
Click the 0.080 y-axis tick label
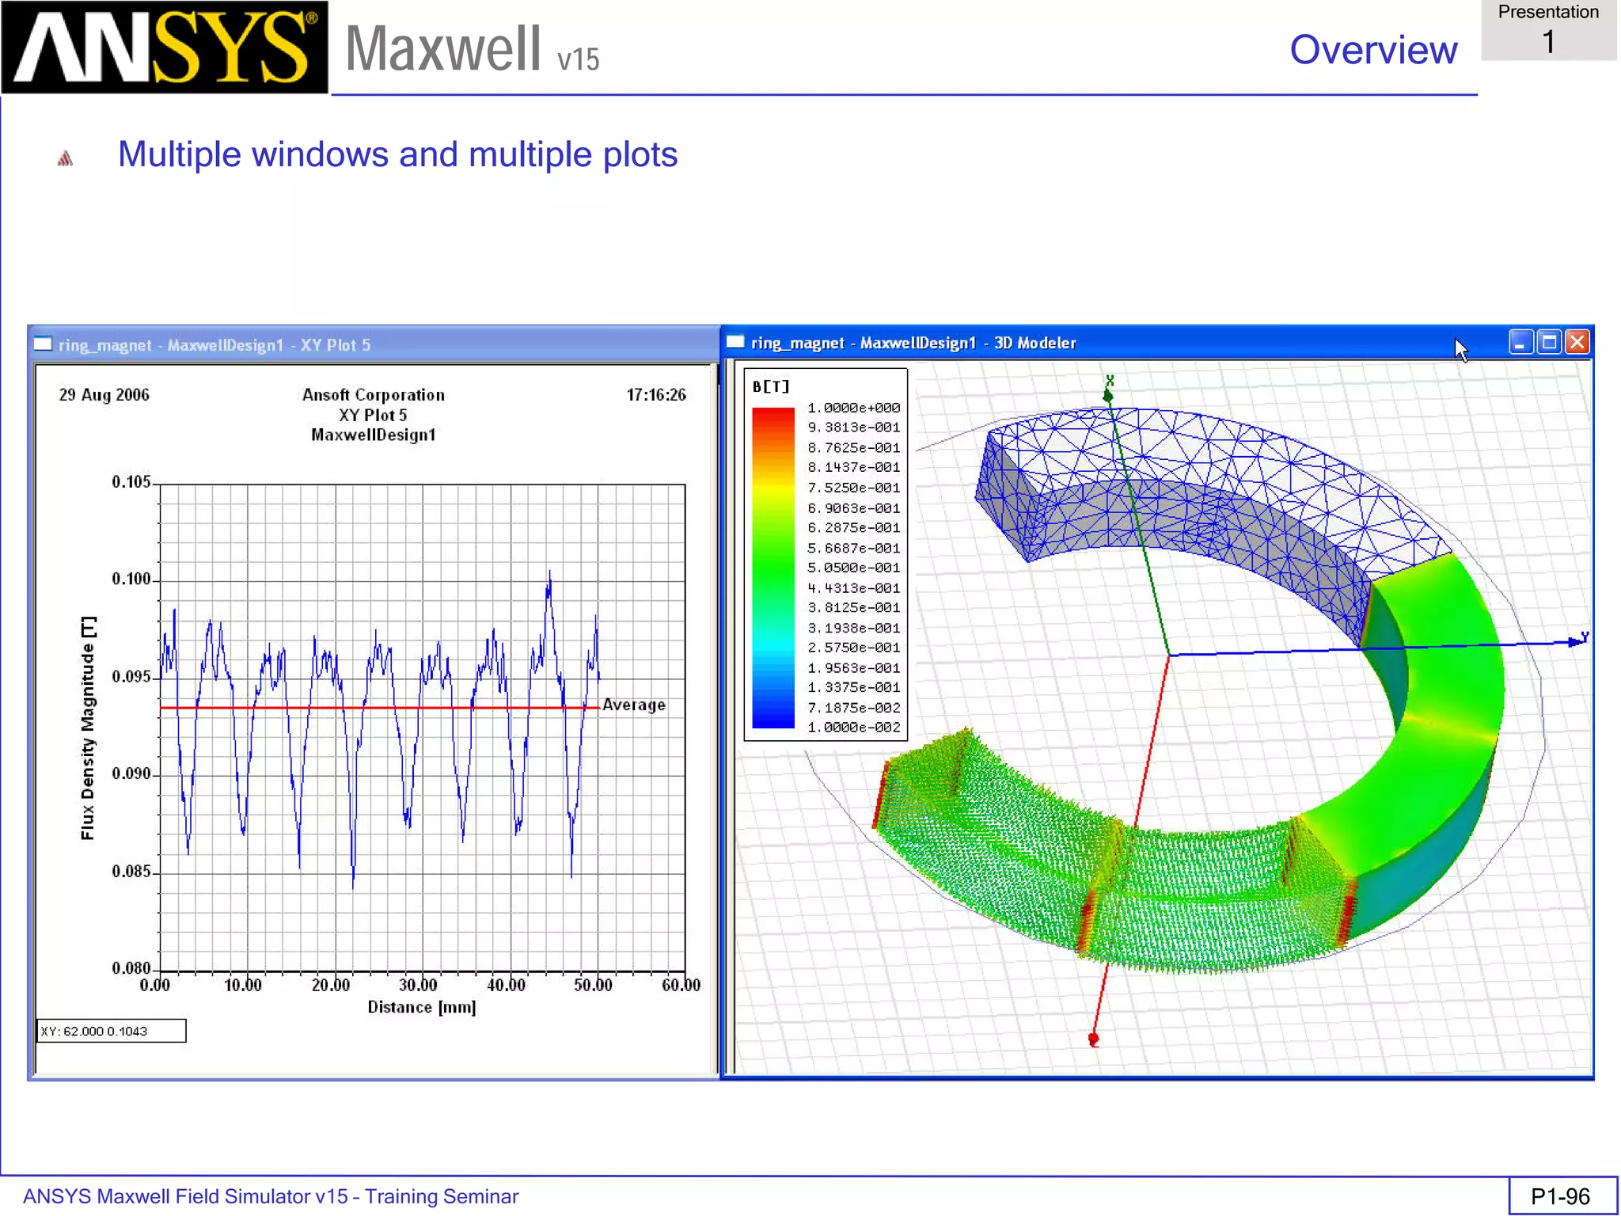tap(131, 968)
